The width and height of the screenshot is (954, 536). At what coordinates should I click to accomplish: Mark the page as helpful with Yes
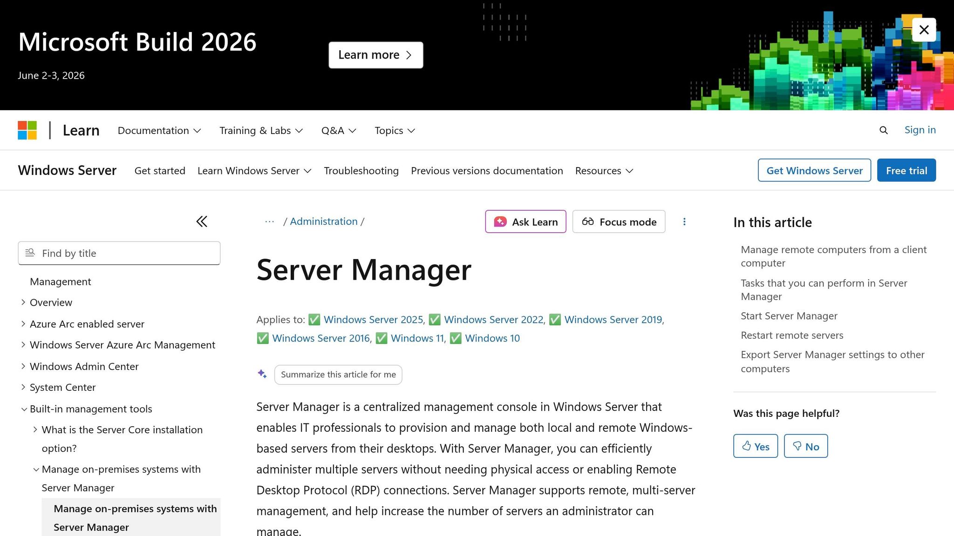click(755, 446)
